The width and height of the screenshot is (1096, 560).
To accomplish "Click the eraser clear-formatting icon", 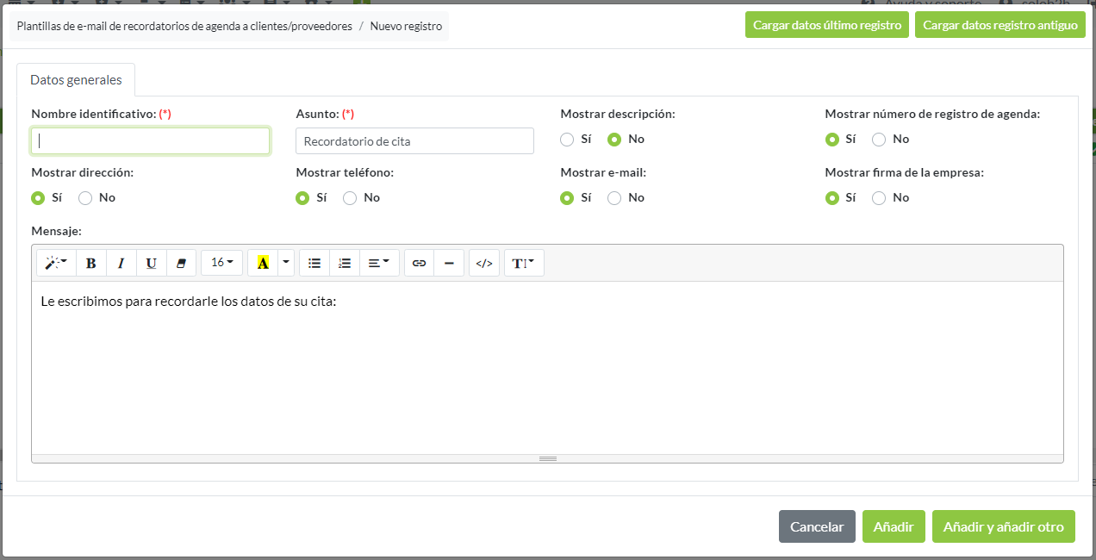I will pyautogui.click(x=181, y=263).
